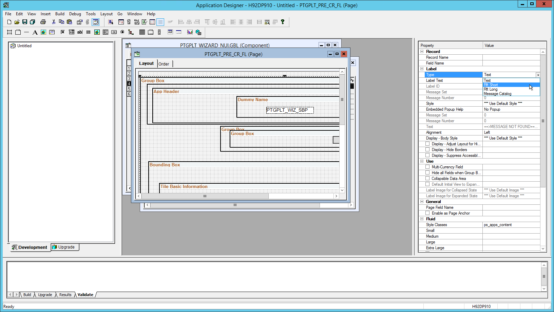Create a new definition with New icon
Viewport: 554px width, 312px height.
(x=9, y=22)
